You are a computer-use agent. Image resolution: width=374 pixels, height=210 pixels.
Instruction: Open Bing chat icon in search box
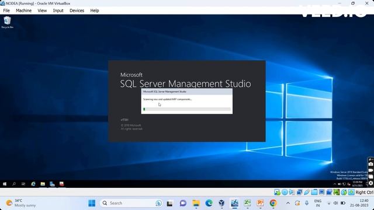[x=158, y=203]
